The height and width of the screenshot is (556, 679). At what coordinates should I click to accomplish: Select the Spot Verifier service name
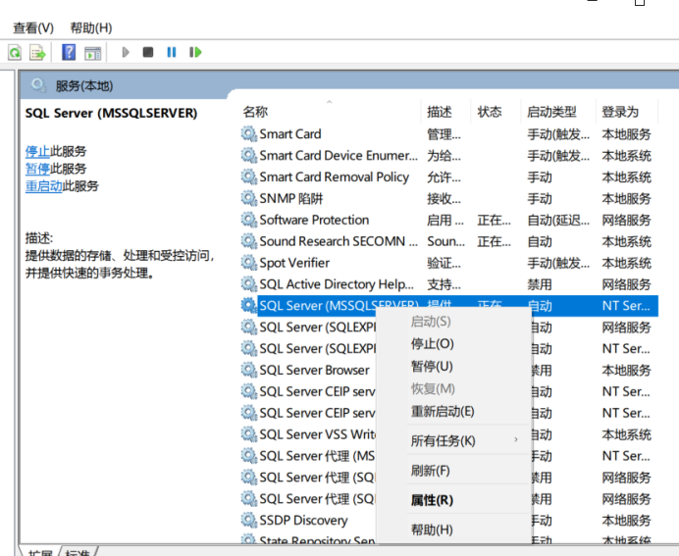(x=294, y=263)
